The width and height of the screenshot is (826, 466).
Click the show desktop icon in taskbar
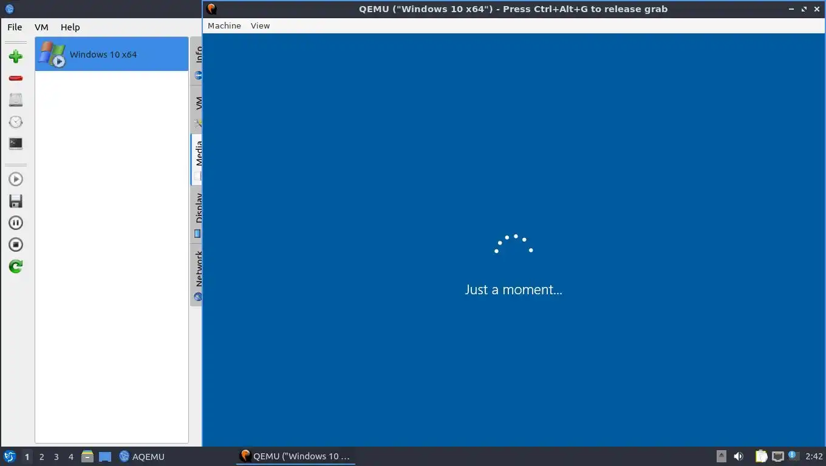point(104,457)
